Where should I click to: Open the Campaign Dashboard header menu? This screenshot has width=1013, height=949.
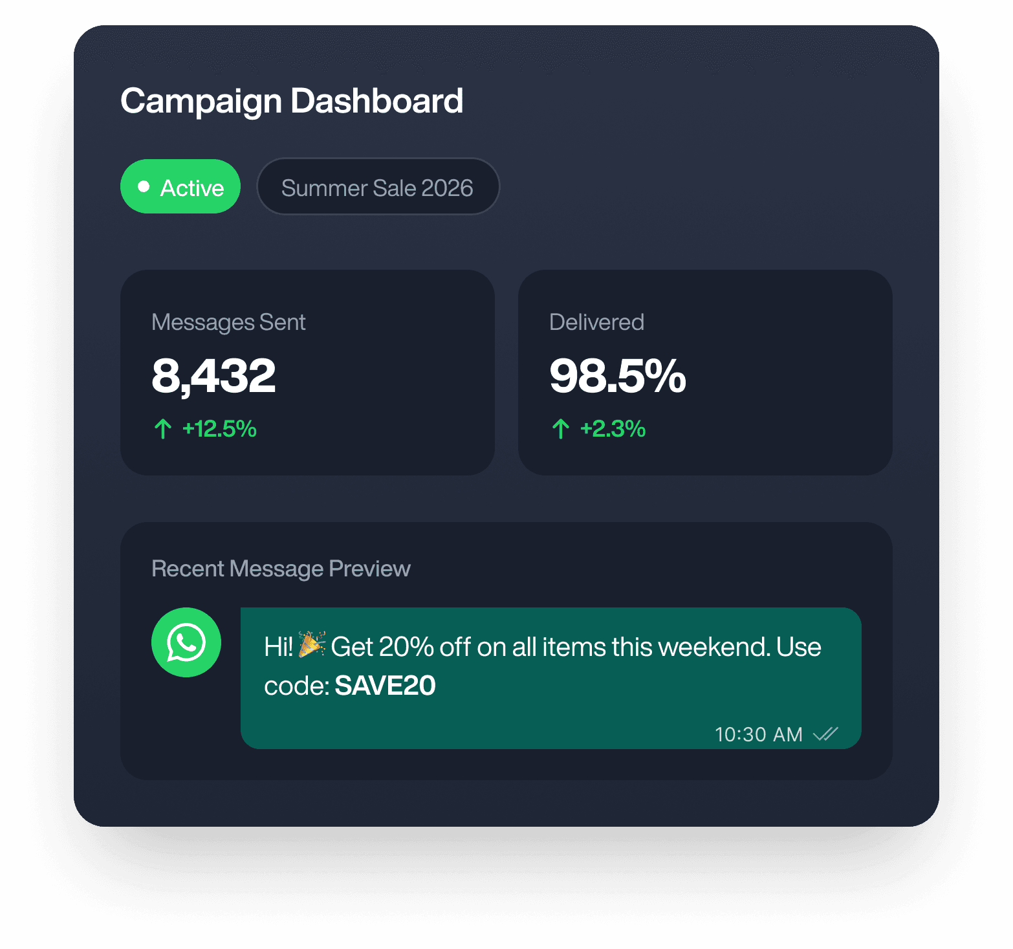292,100
